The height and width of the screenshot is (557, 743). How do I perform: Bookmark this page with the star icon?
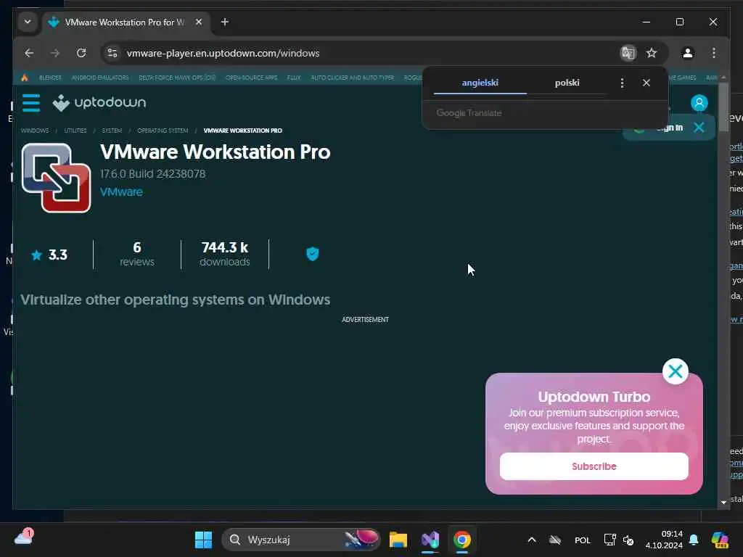[652, 53]
